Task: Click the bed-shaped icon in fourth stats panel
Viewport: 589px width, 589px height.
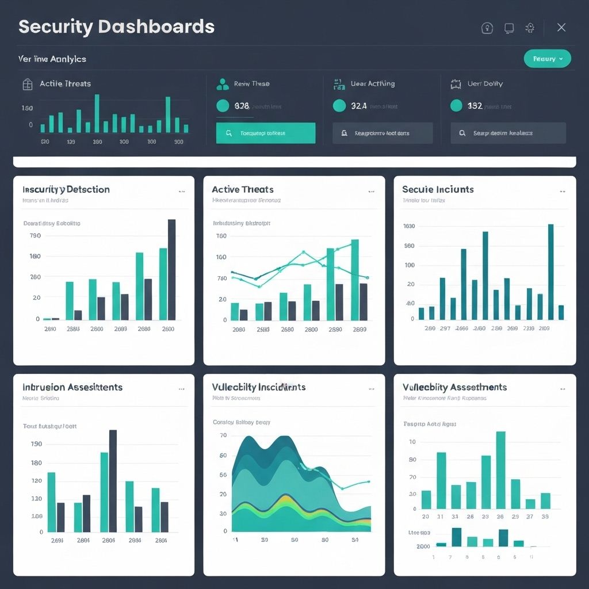Action: pyautogui.click(x=456, y=84)
